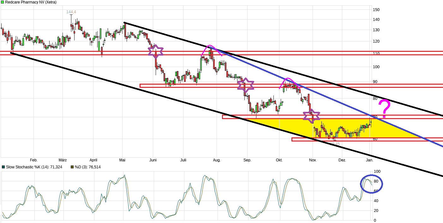Screen dimensions: 443x223
Task: Select the Juni month label on time axis
Action: point(153,160)
